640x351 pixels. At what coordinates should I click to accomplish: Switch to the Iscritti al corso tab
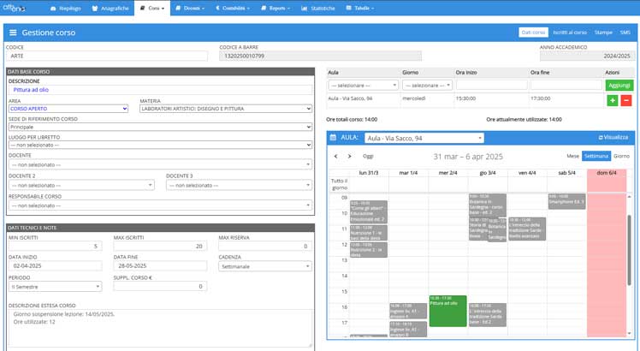570,32
